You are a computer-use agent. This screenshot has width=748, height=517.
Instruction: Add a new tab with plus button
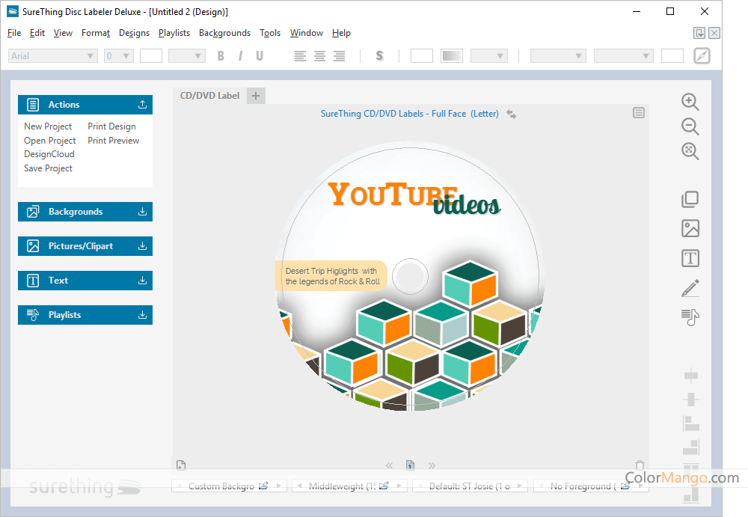point(256,96)
